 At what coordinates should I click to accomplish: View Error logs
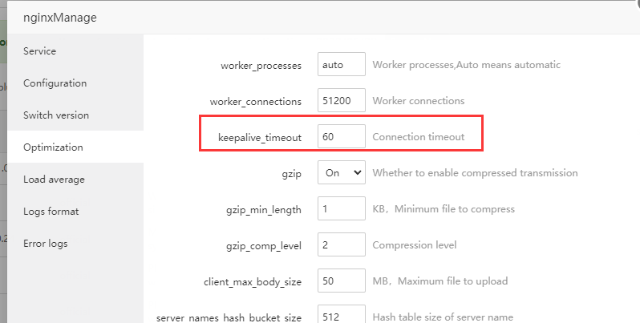pyautogui.click(x=46, y=244)
